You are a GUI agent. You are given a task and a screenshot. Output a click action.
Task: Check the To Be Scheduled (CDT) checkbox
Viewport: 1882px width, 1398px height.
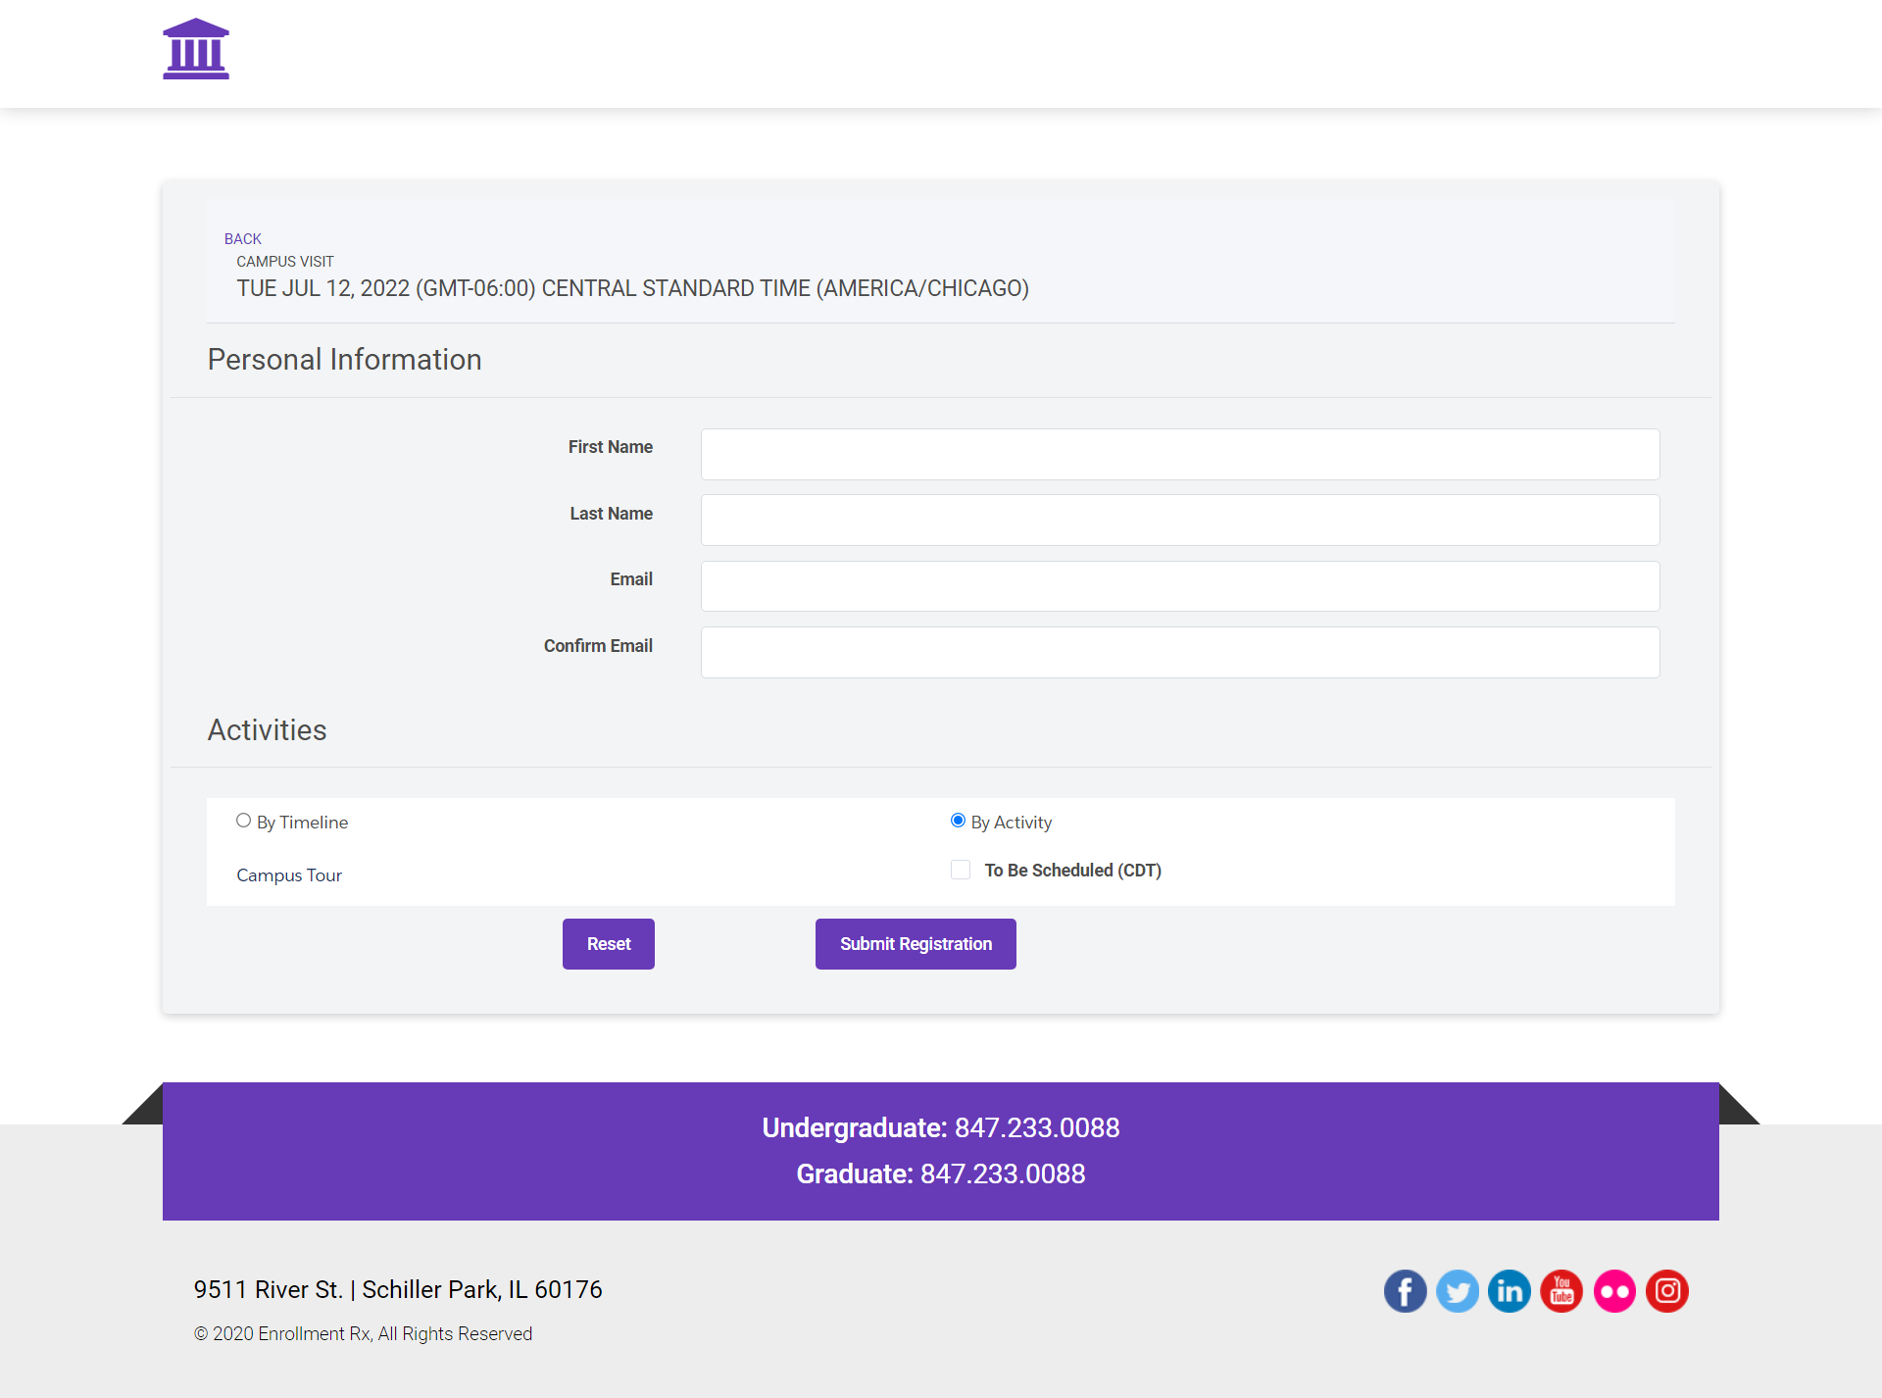[961, 870]
